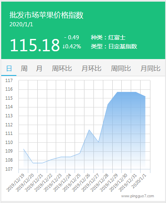
Task: Click the y-axis label 111
Action: [x=9, y=133]
